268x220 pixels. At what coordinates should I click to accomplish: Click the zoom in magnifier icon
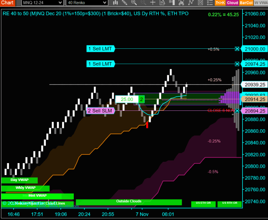tap(134, 3)
